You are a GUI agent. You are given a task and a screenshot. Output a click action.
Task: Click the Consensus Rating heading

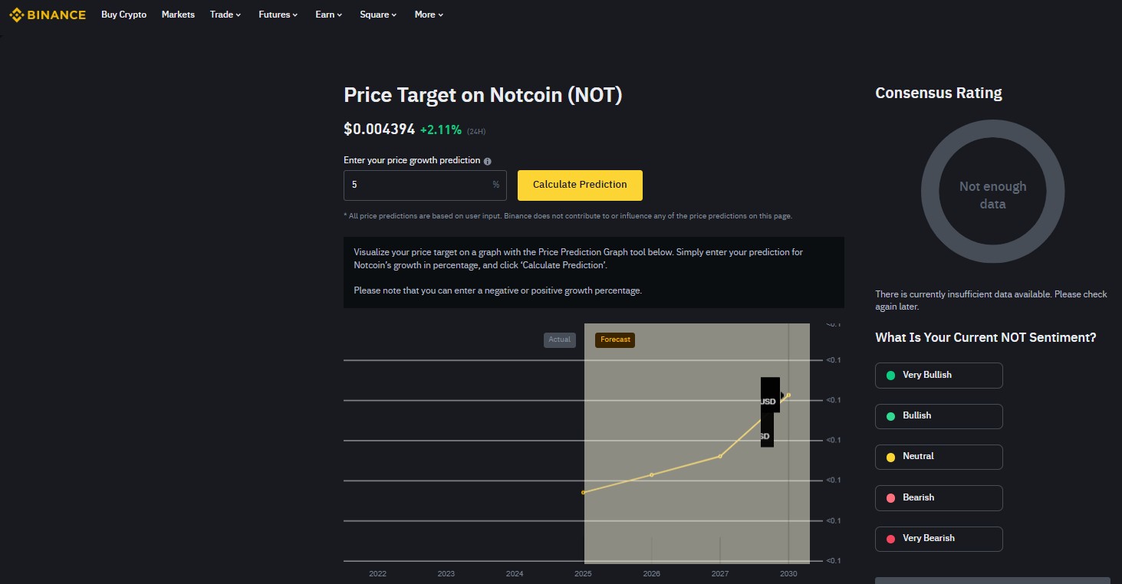tap(939, 93)
